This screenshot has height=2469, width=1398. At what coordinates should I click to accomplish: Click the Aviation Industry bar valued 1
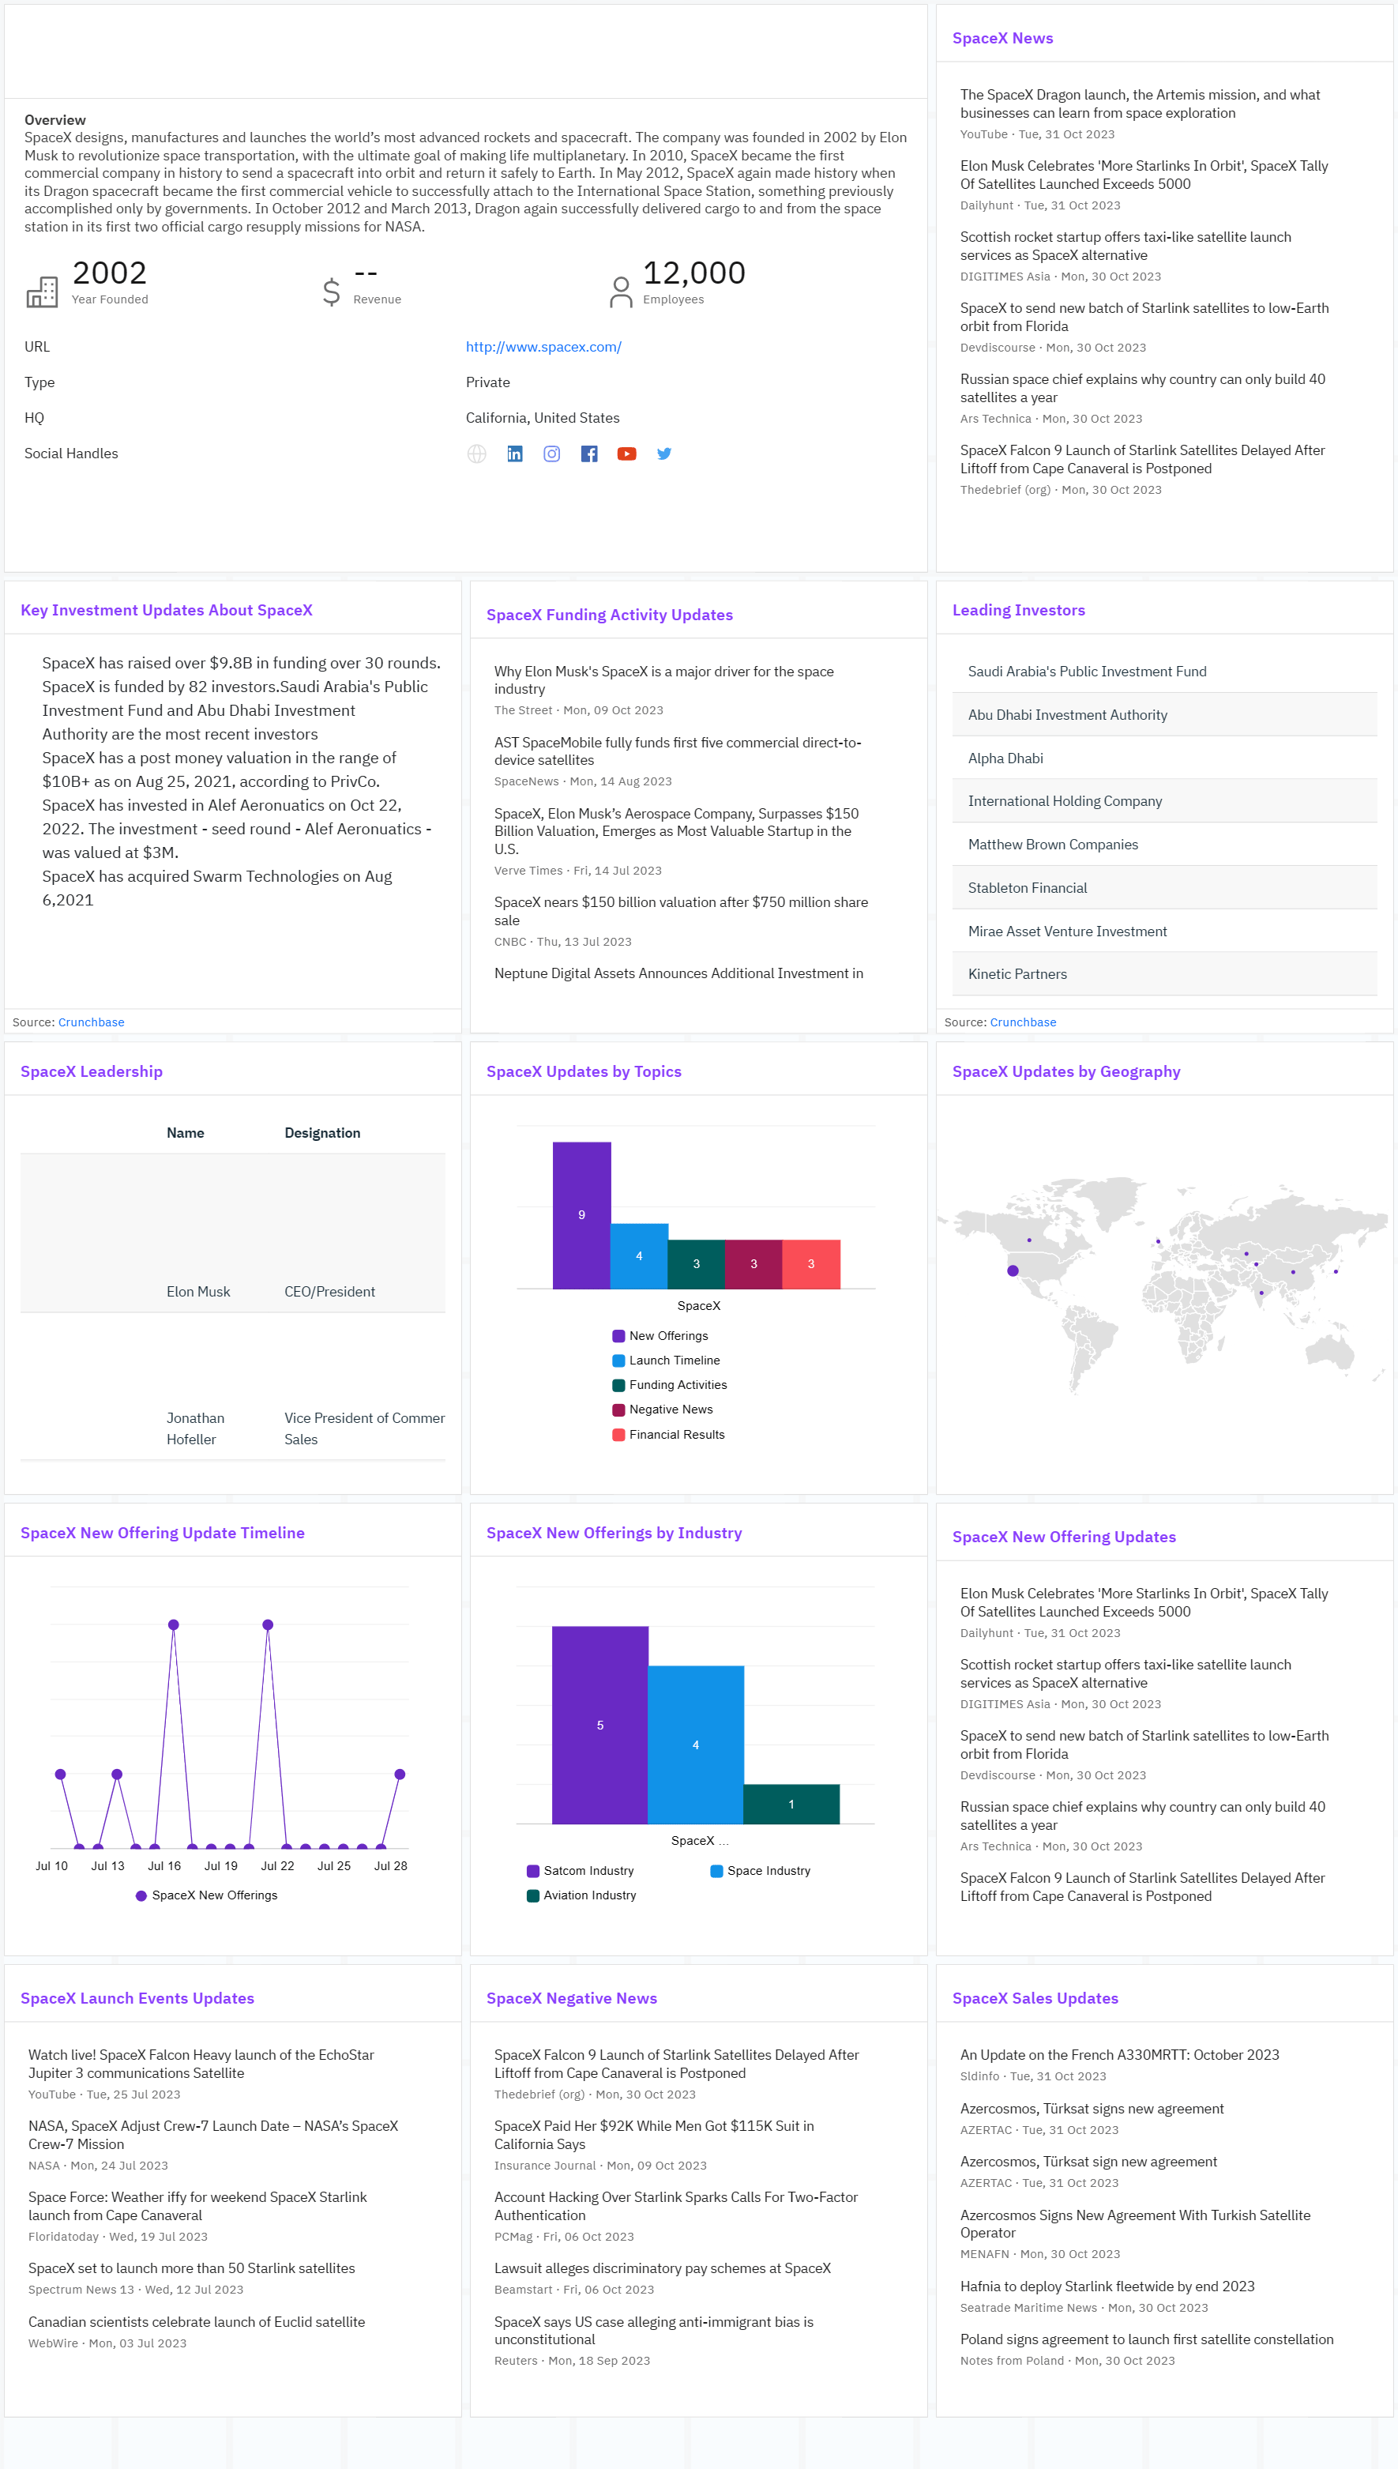[791, 1805]
